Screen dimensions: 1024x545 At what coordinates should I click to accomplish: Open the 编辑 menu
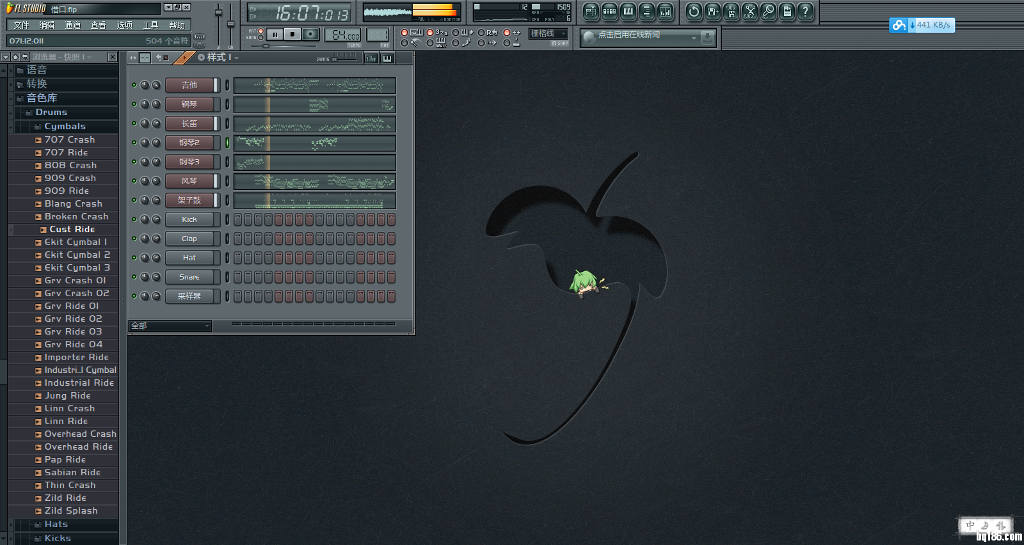[x=47, y=25]
